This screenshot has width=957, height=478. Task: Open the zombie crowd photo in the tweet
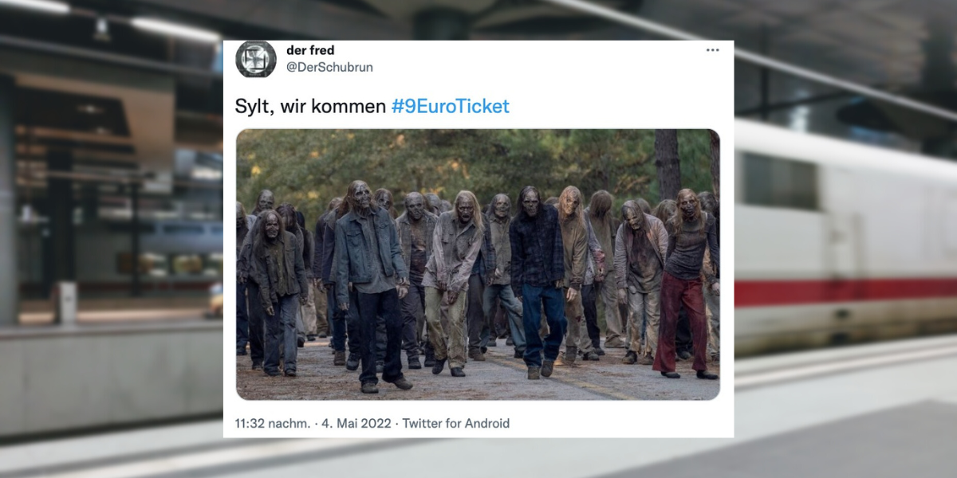pos(478,264)
